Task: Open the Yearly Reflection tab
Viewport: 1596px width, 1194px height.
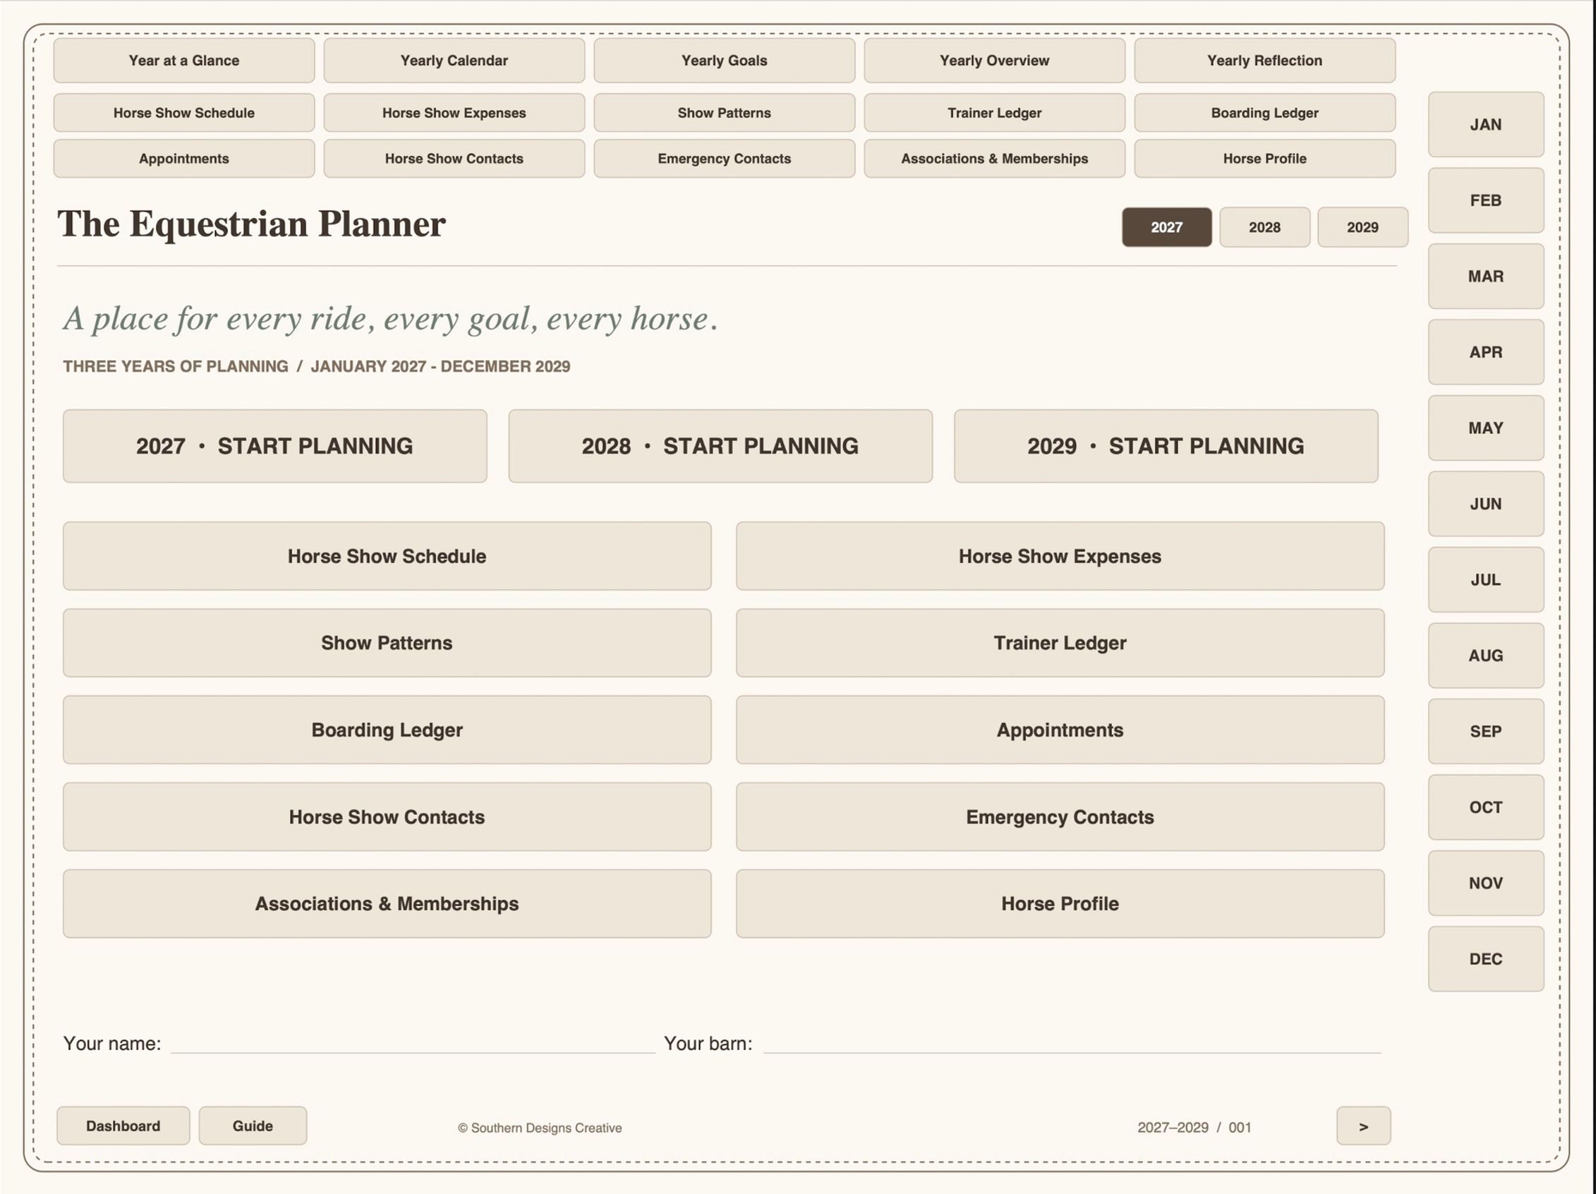Action: point(1265,61)
